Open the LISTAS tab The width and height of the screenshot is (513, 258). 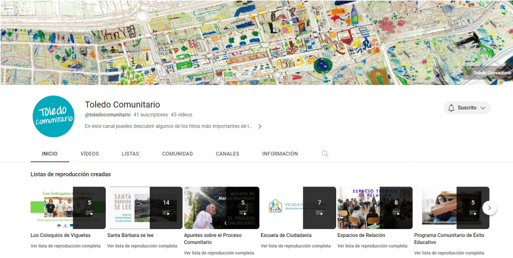pyautogui.click(x=130, y=154)
